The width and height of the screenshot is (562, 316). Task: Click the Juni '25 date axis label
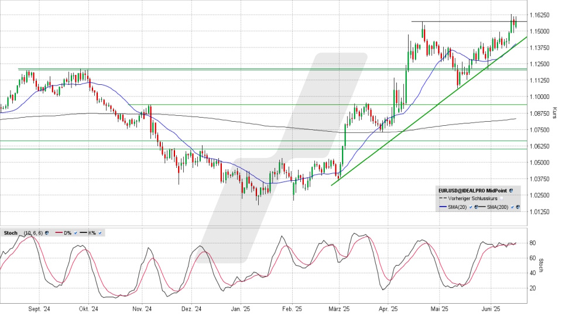(491, 309)
